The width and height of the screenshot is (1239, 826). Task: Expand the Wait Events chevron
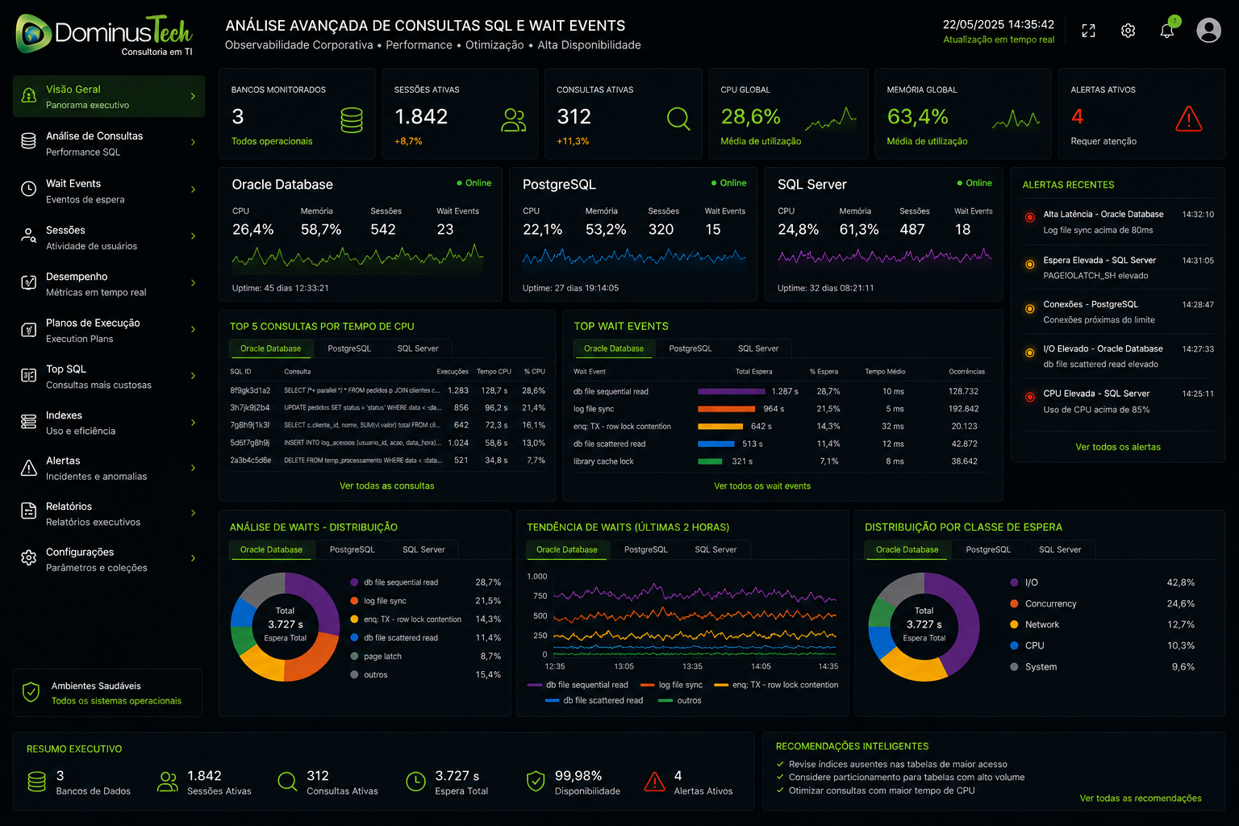tap(193, 190)
